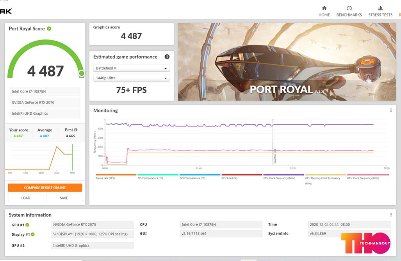The width and height of the screenshot is (401, 261).
Task: Click the GPU #2 value Intel(R) UHD Graphics
Action: coord(93,245)
